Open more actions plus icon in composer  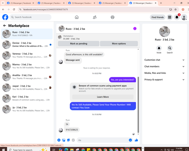59,140
